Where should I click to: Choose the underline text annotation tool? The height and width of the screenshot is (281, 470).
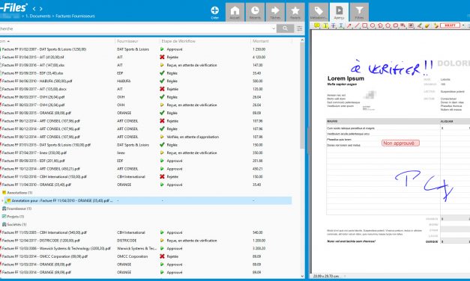(x=341, y=25)
